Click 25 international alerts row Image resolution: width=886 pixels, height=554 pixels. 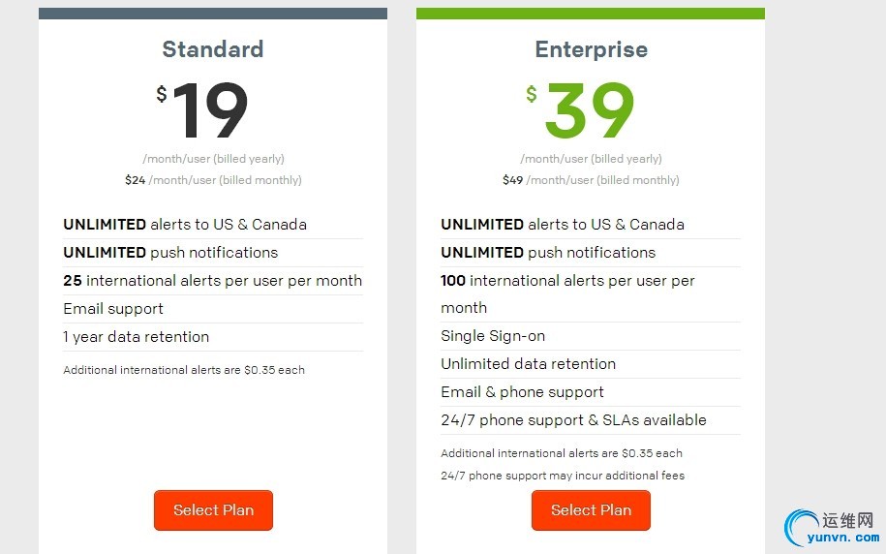point(213,281)
